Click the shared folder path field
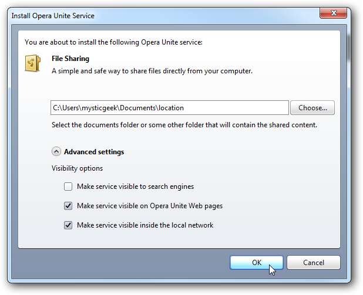This screenshot has width=363, height=295. tap(169, 108)
